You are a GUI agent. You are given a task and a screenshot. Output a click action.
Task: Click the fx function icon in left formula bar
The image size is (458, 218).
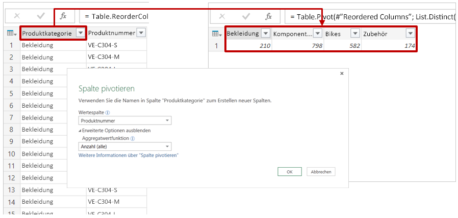pyautogui.click(x=63, y=16)
